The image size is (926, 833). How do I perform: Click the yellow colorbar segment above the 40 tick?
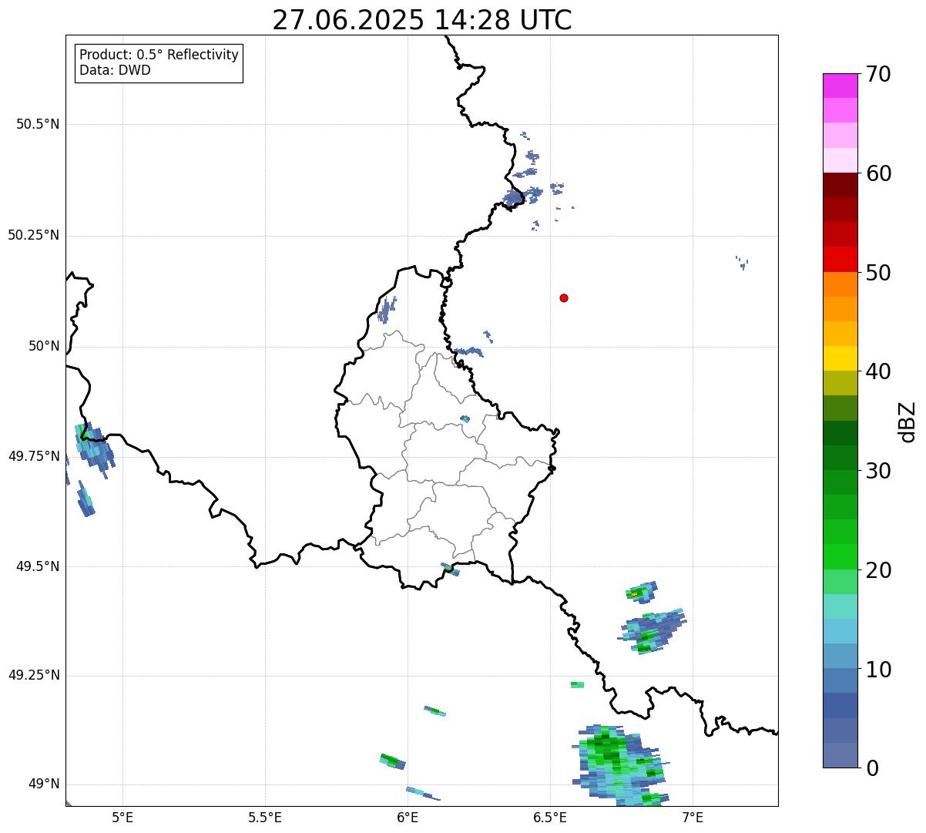pos(840,359)
